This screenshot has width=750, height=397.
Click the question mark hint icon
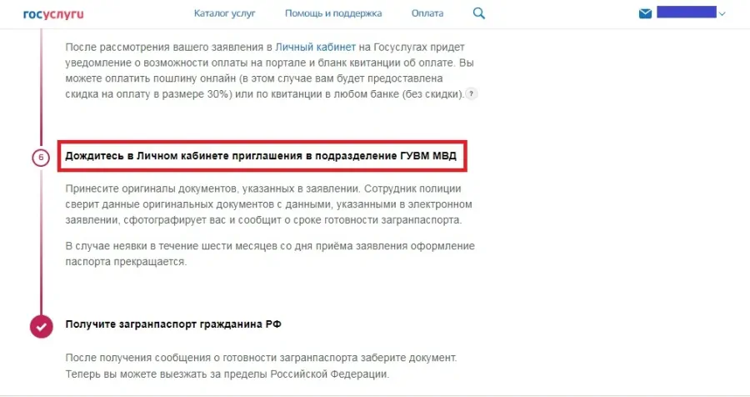471,94
